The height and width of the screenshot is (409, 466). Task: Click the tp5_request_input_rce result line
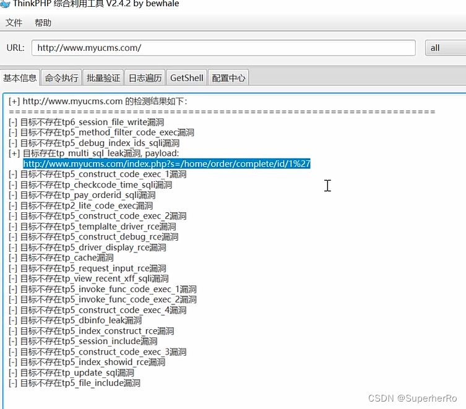[87, 269]
